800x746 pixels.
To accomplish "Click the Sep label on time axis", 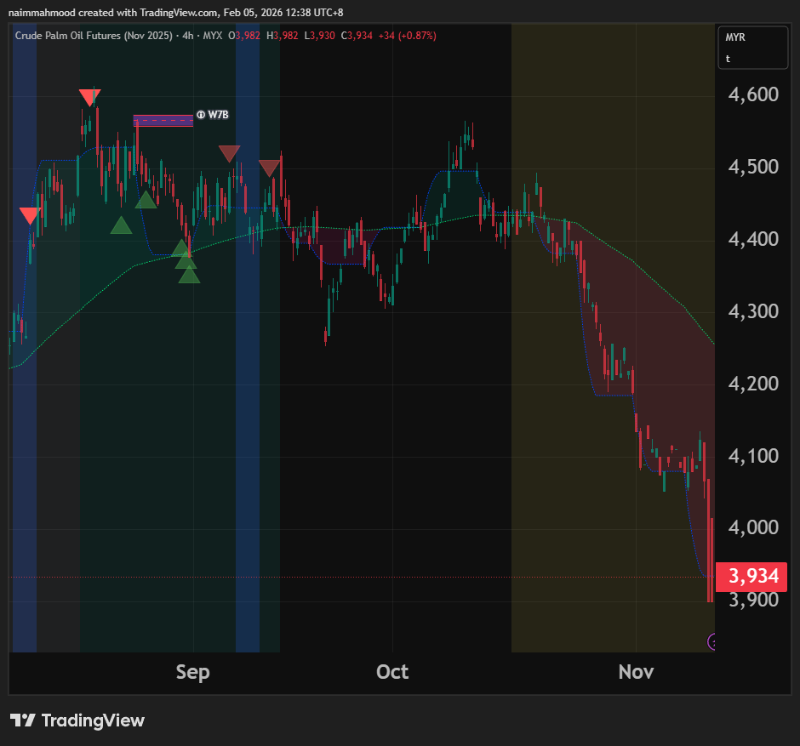I will click(193, 672).
